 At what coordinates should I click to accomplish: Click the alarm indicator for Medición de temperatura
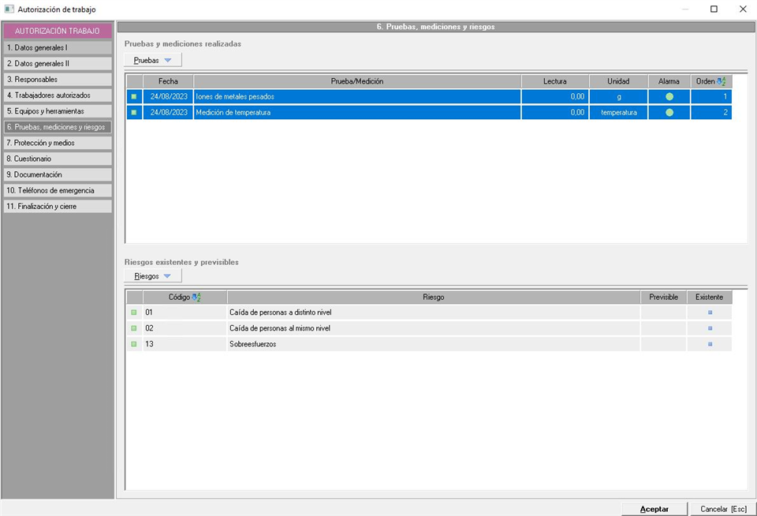pos(669,112)
